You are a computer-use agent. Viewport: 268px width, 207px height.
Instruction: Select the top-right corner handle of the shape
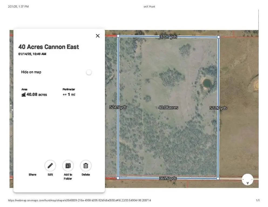218,37
